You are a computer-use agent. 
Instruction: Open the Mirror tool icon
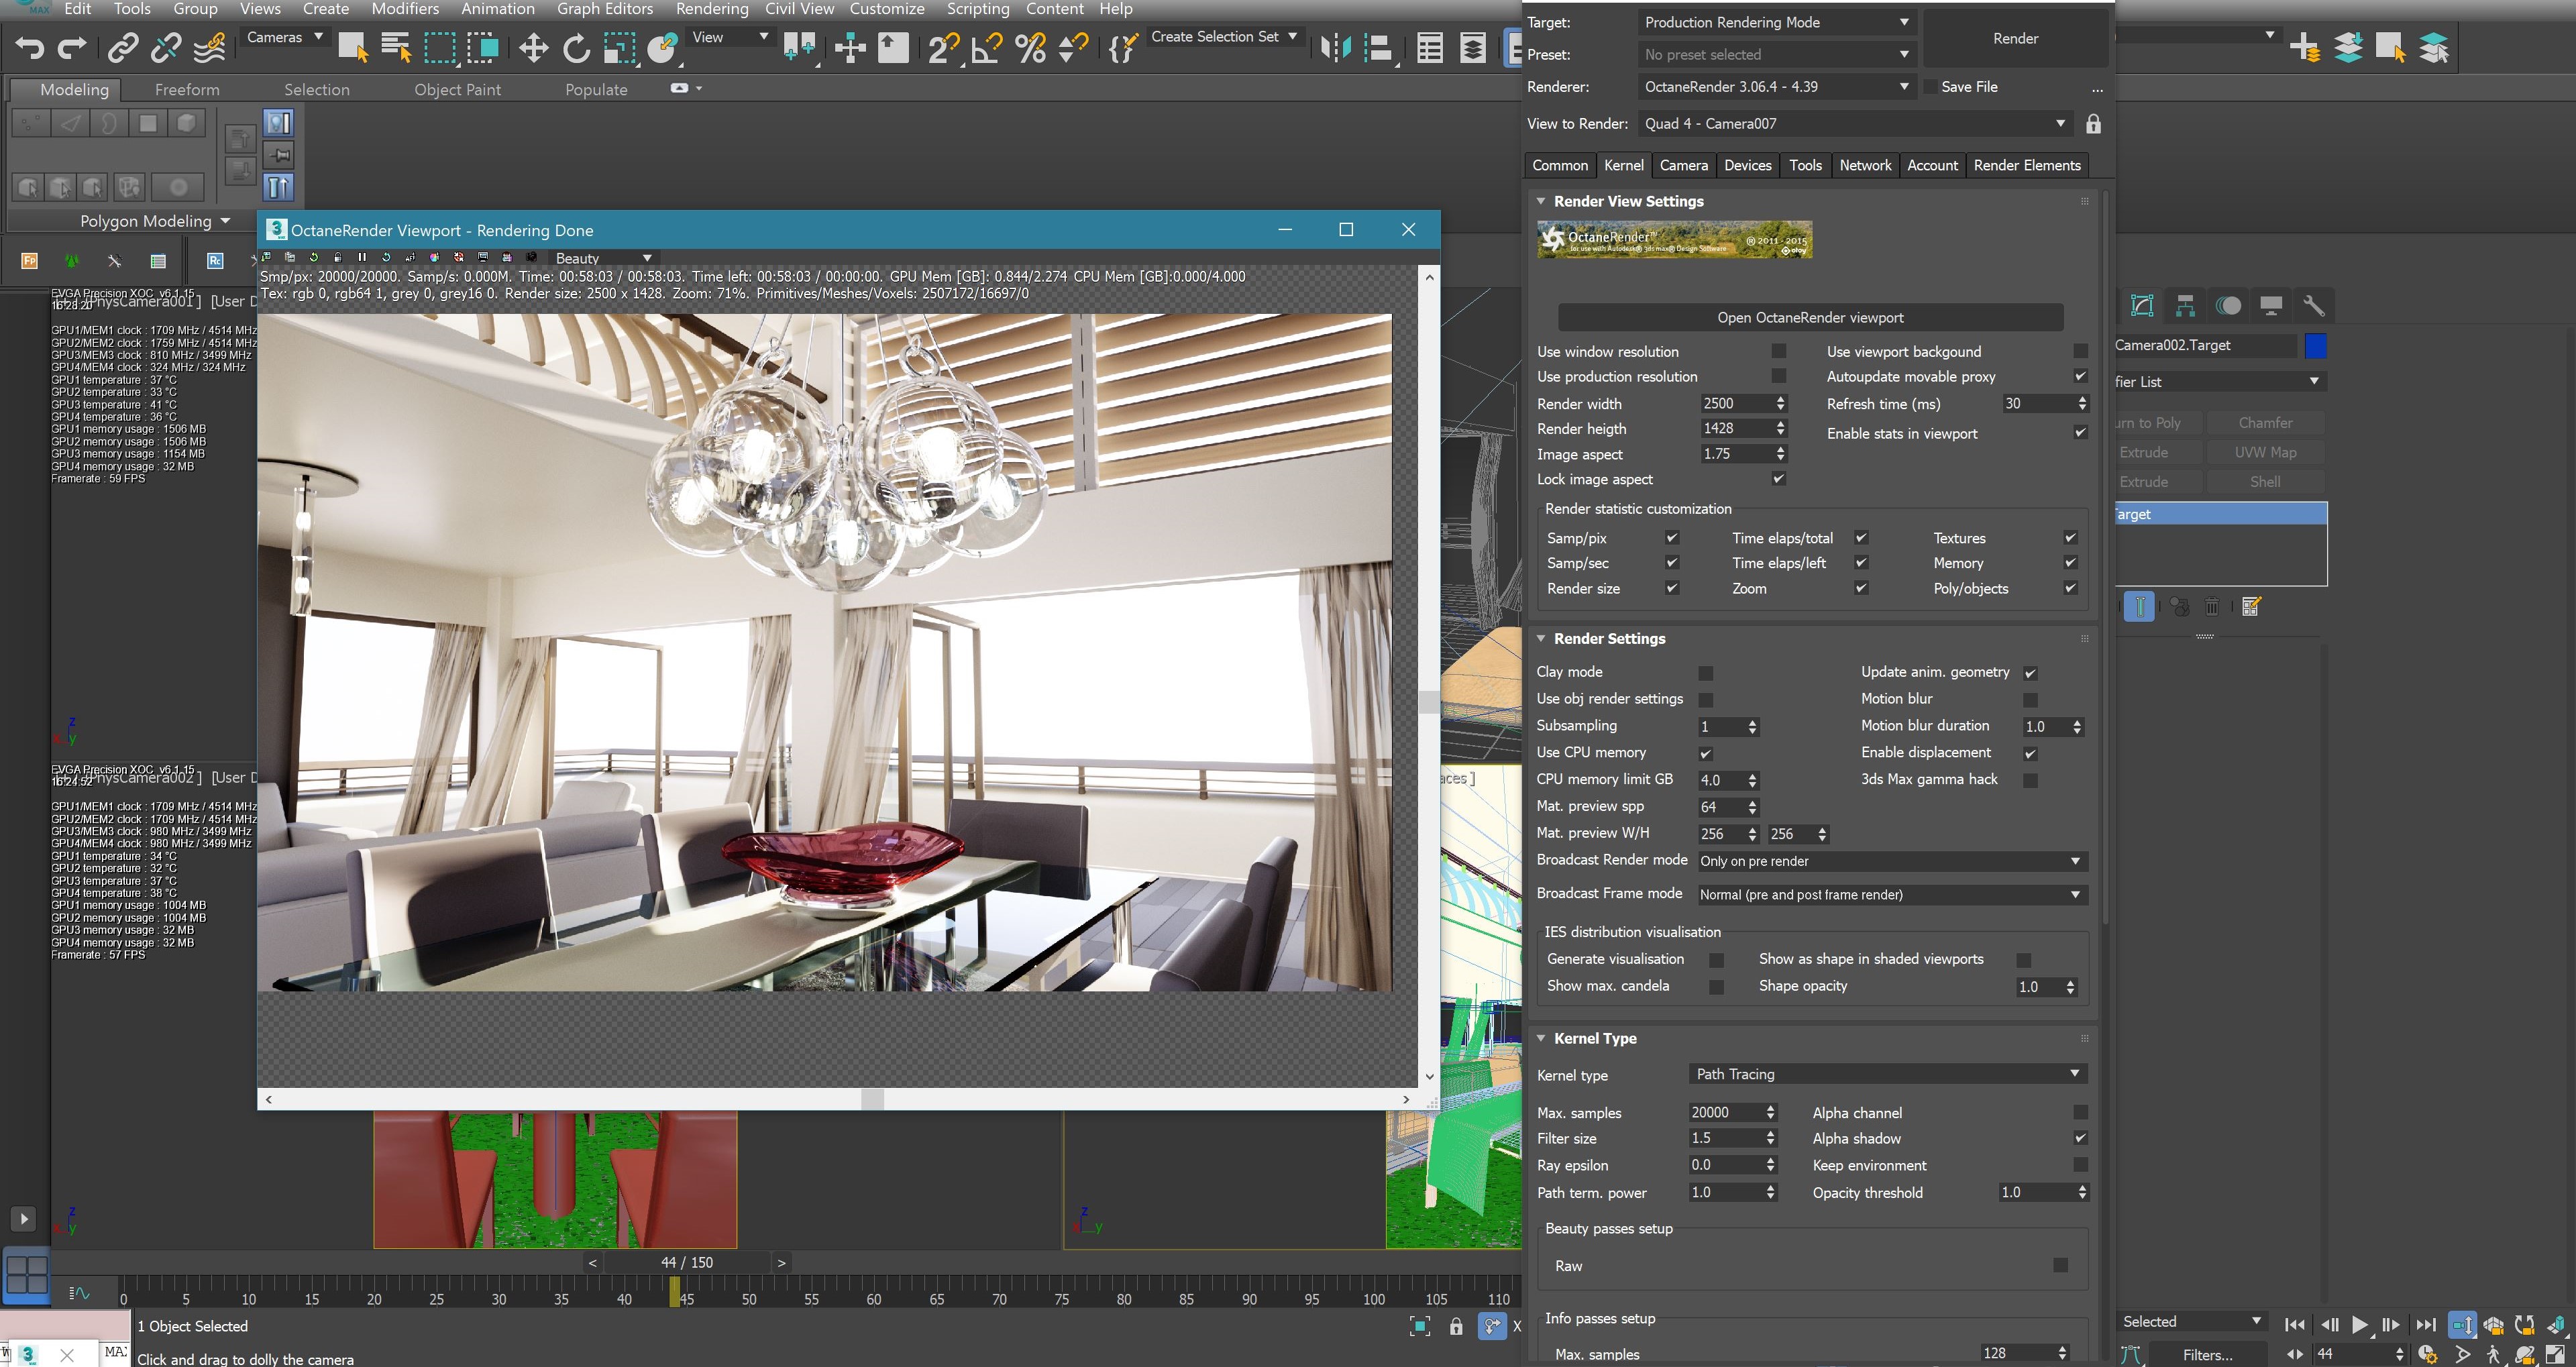pos(1335,47)
